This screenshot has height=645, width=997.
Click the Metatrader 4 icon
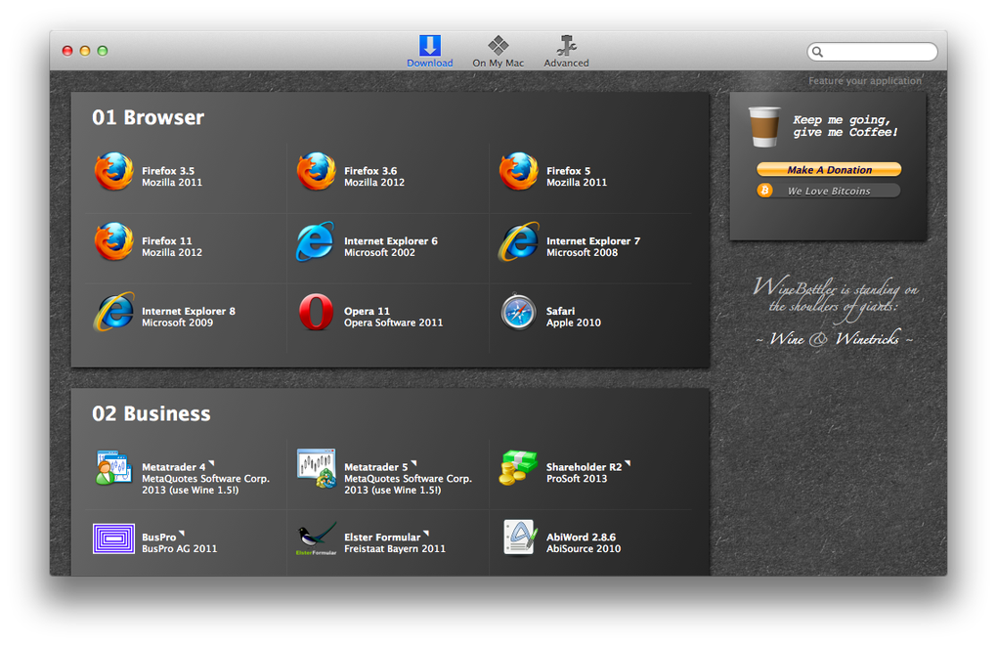(113, 468)
